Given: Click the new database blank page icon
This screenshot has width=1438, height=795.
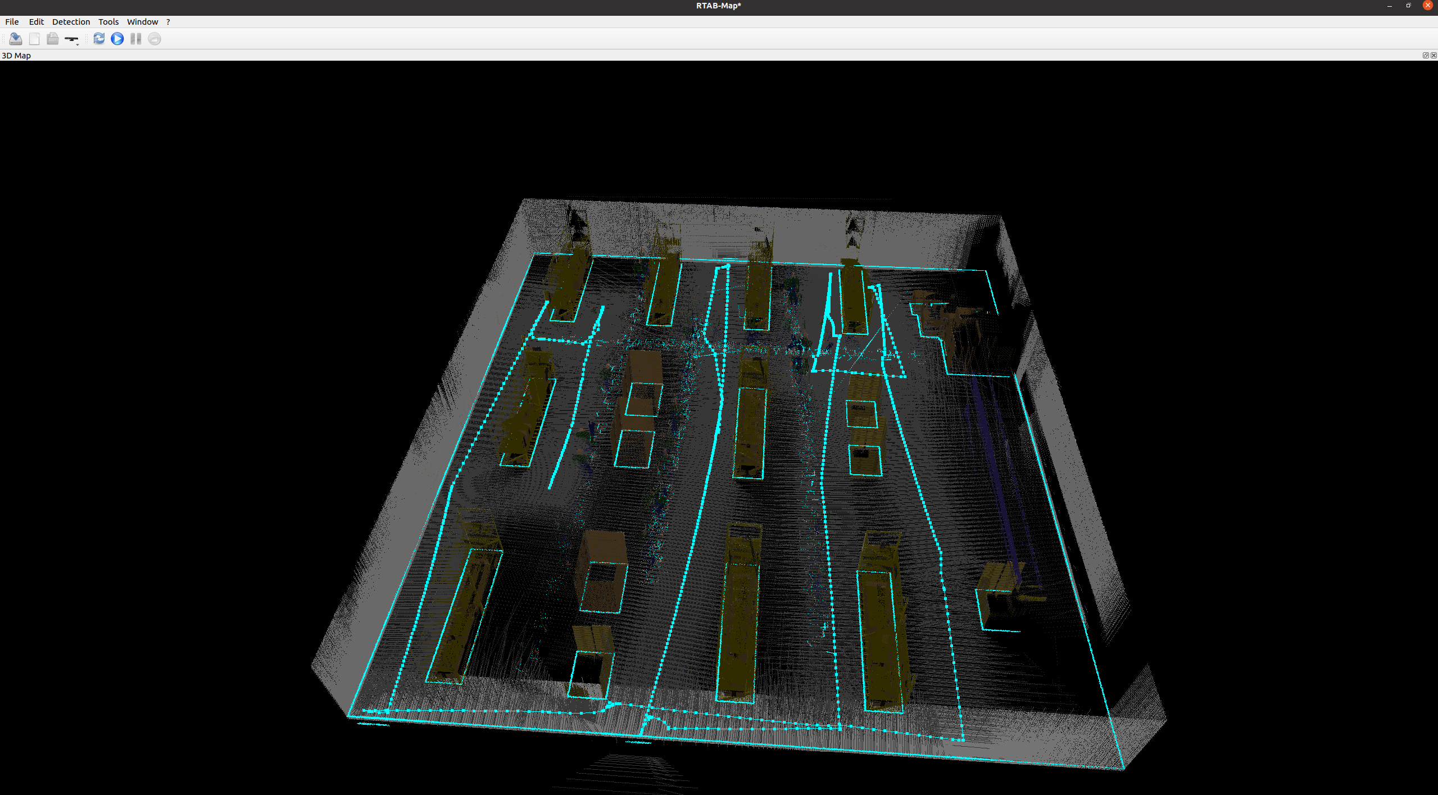Looking at the screenshot, I should click(34, 39).
